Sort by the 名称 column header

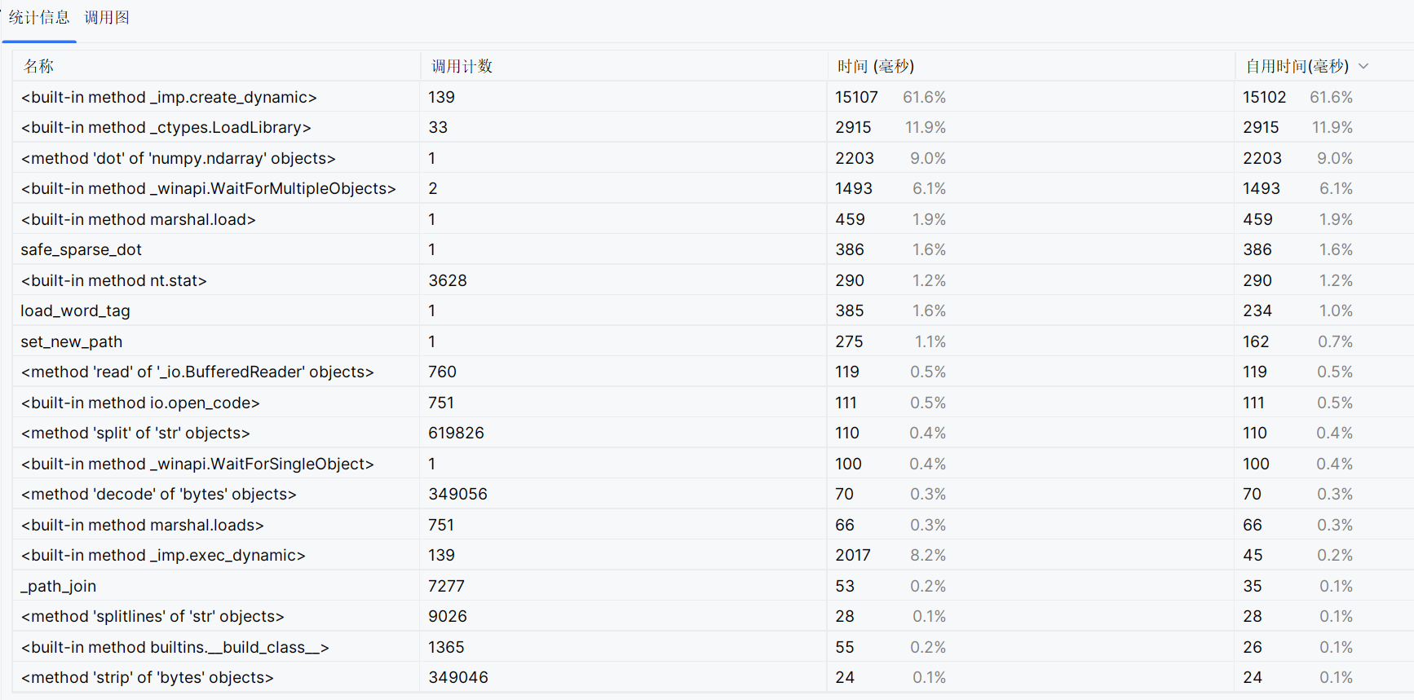pyautogui.click(x=39, y=66)
